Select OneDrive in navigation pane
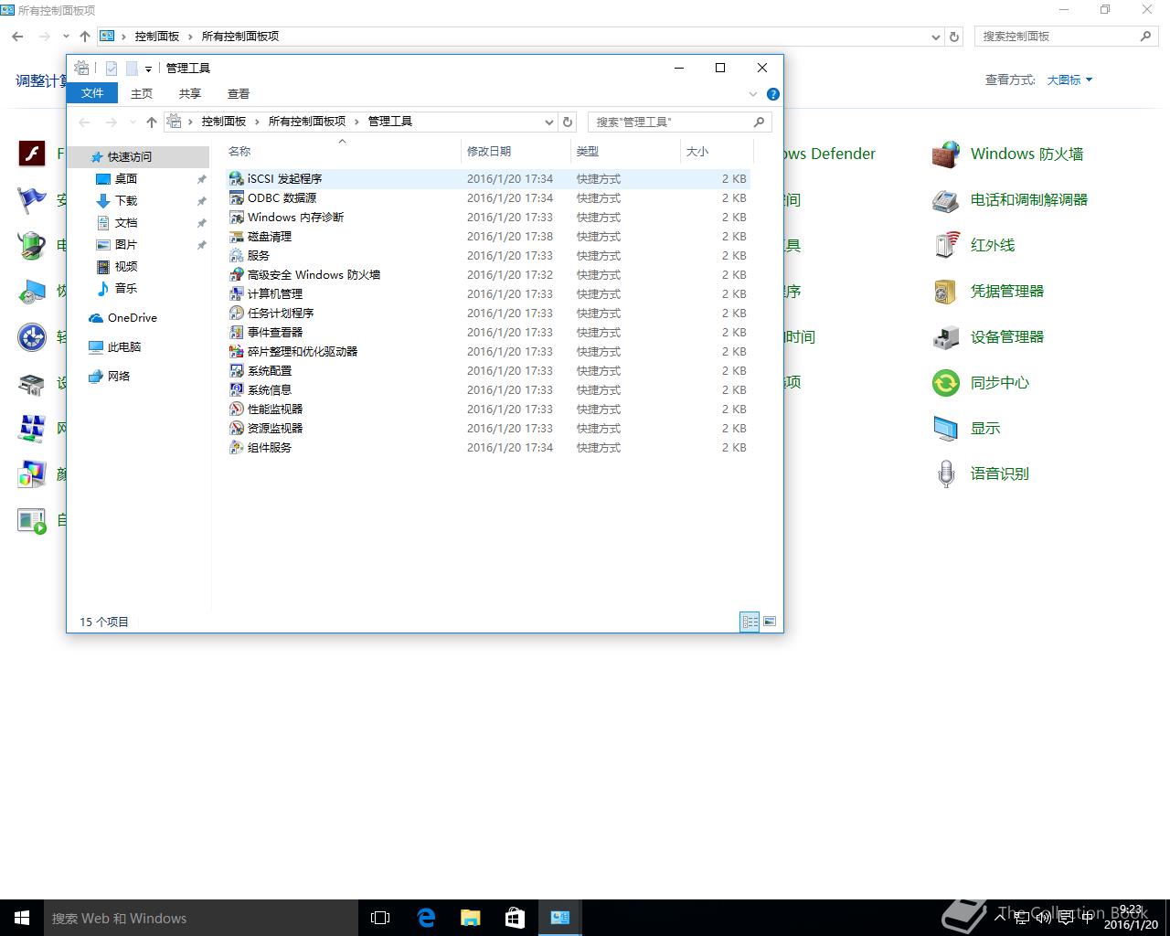Viewport: 1170px width, 936px height. [x=123, y=318]
